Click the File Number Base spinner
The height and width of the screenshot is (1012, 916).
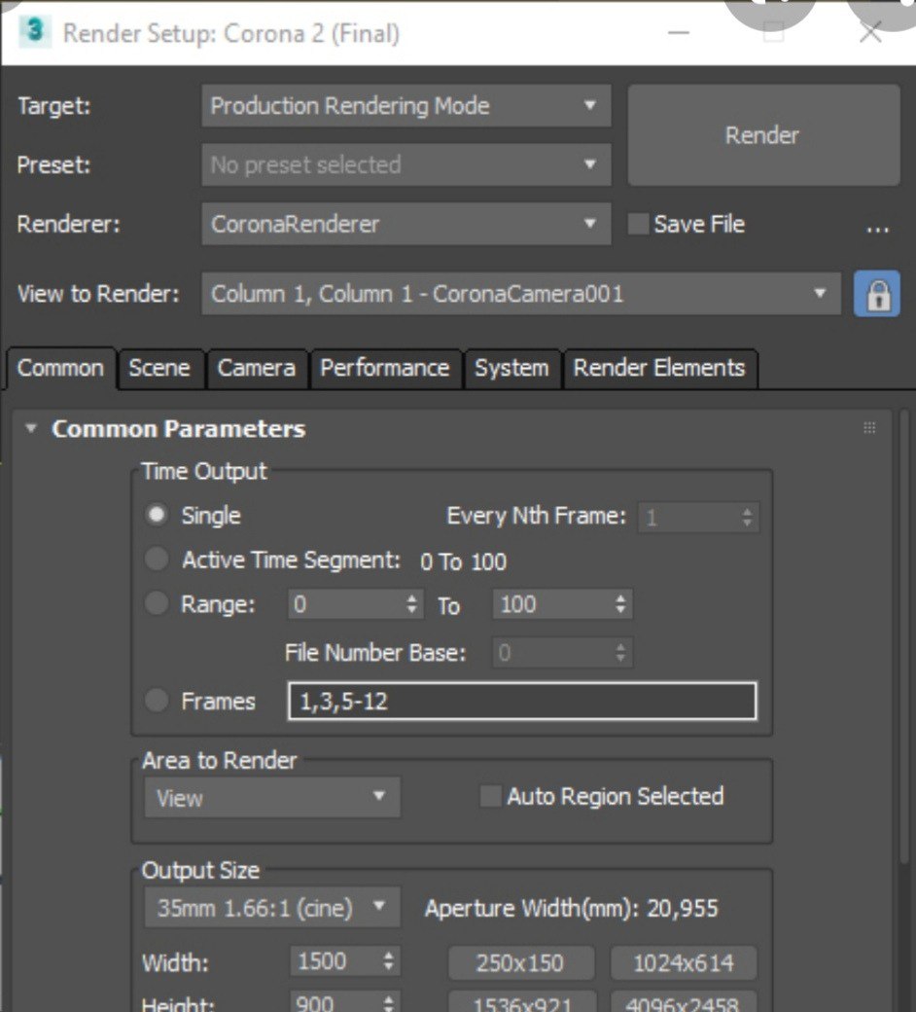tap(620, 653)
